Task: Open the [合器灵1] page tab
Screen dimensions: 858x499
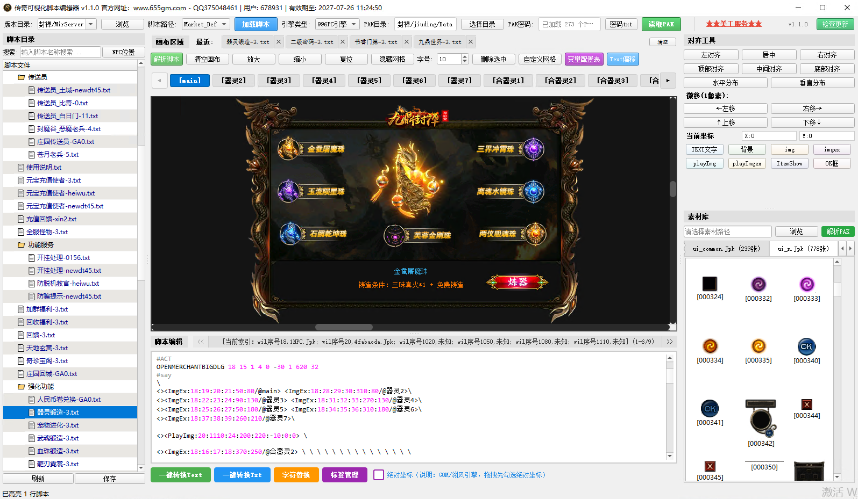Action: pyautogui.click(x=508, y=81)
